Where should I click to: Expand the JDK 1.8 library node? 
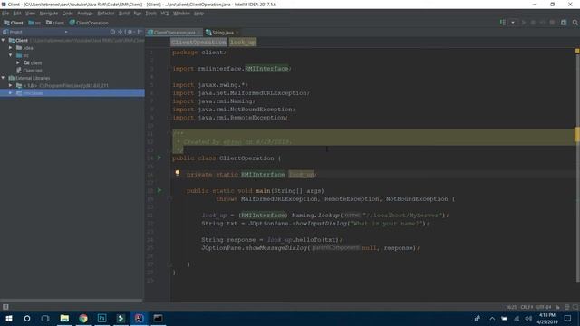tap(11, 85)
